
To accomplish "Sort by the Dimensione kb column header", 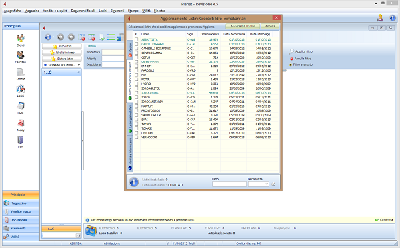I will [x=209, y=34].
